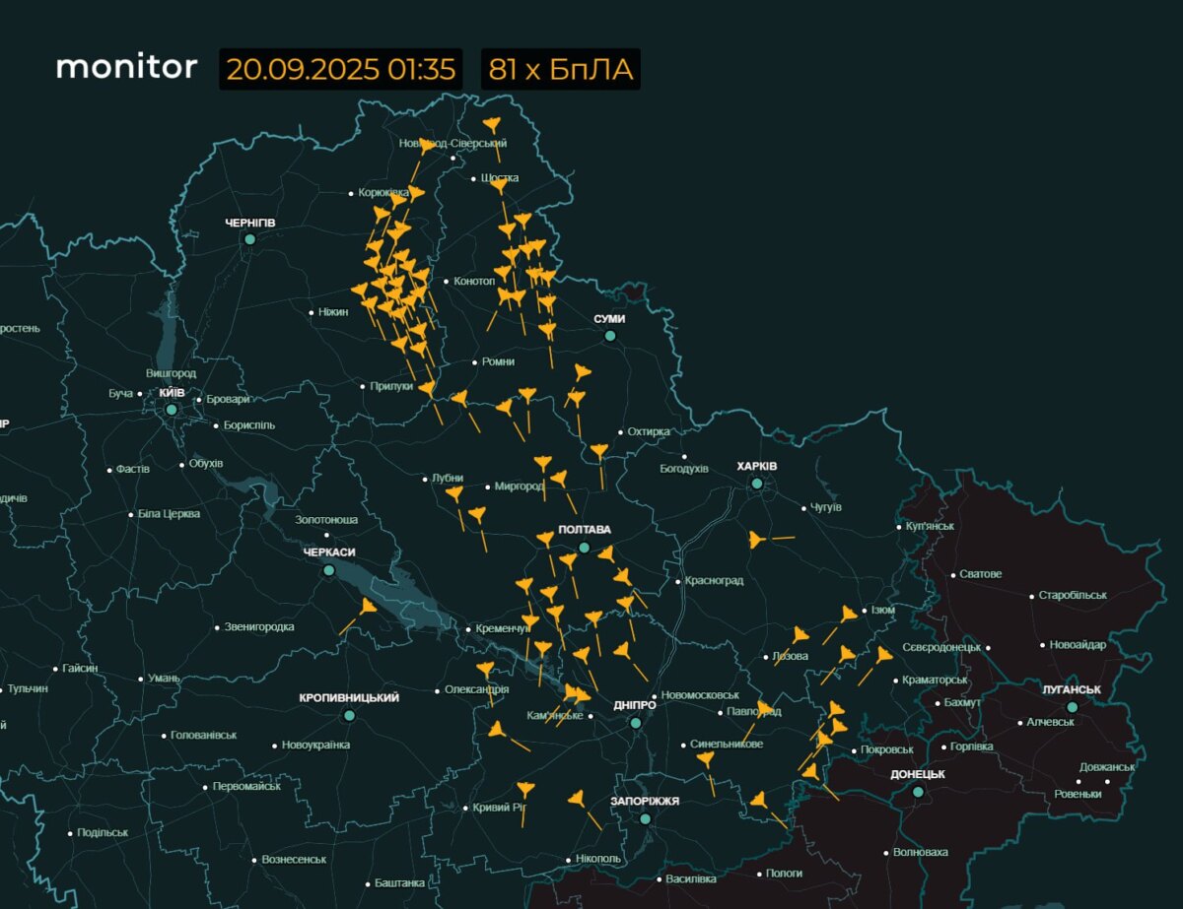Click the drone icon southeast of Черкаси
This screenshot has height=909, width=1183.
pos(368,607)
